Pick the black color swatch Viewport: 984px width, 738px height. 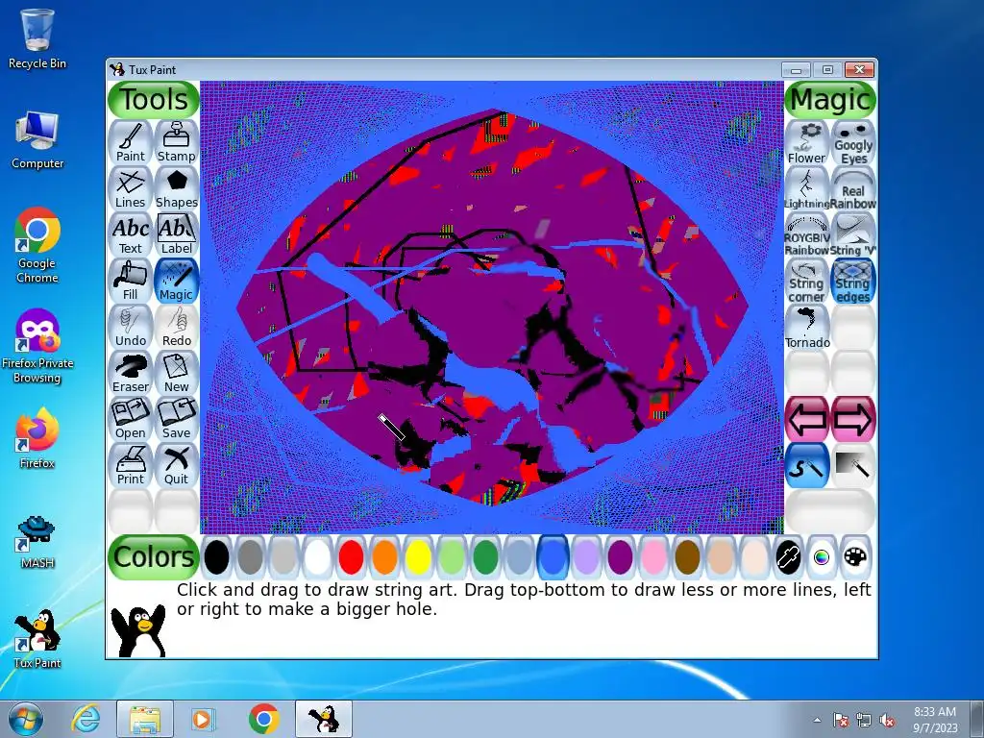pos(216,556)
